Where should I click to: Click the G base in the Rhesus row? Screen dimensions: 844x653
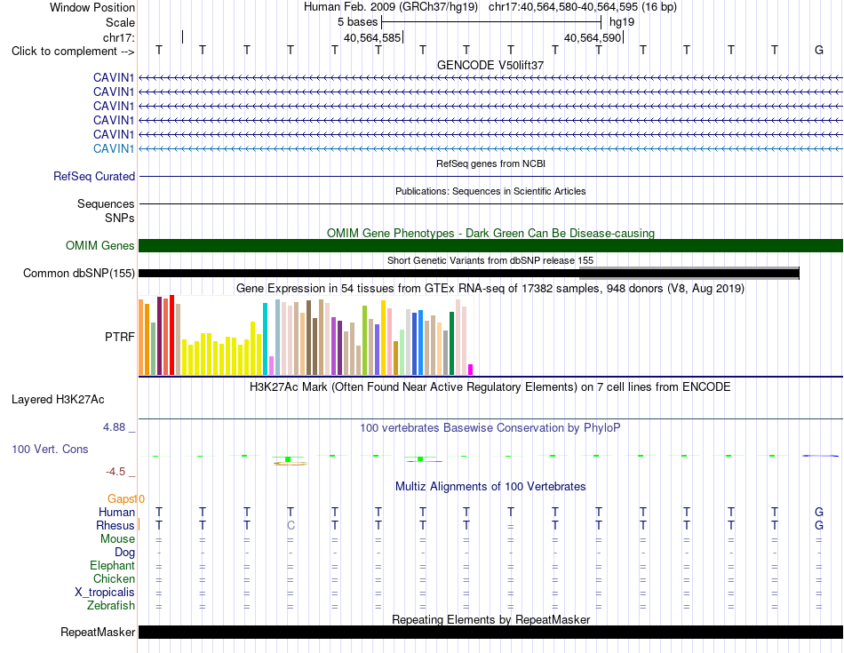(x=819, y=525)
